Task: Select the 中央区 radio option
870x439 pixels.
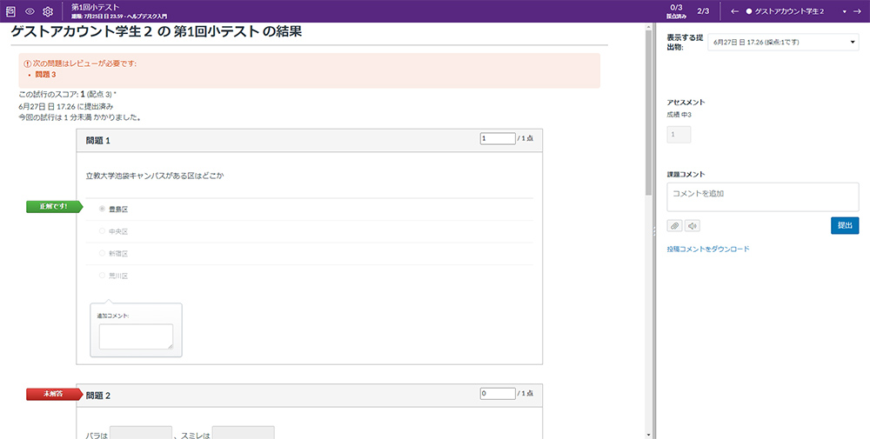Action: point(103,231)
